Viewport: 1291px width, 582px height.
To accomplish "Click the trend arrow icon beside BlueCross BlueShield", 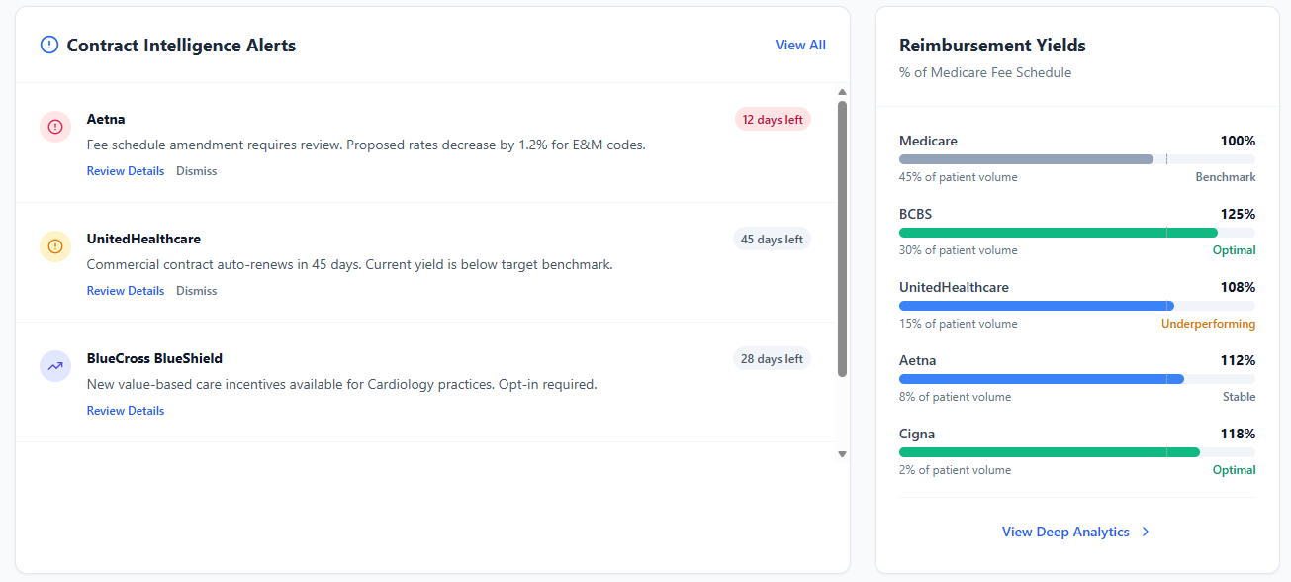I will click(55, 366).
